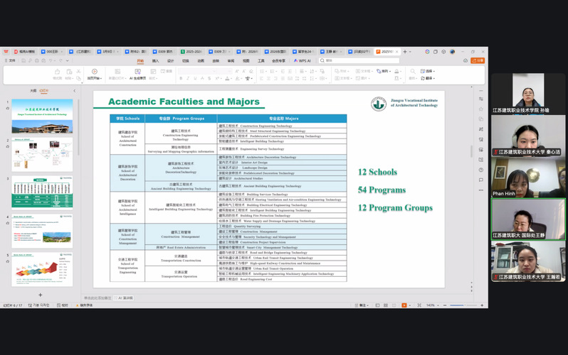The image size is (568, 355).
Task: Click the 分享 share button
Action: [x=478, y=61]
